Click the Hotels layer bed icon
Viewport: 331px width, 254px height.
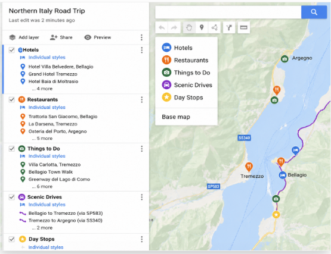tap(20, 50)
